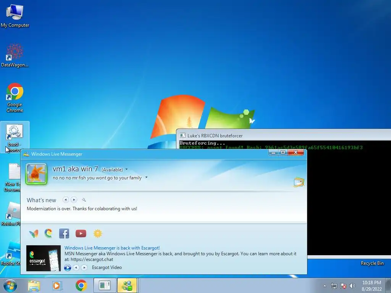391x293 pixels.
Task: Open the network tray icon
Action: (x=334, y=286)
